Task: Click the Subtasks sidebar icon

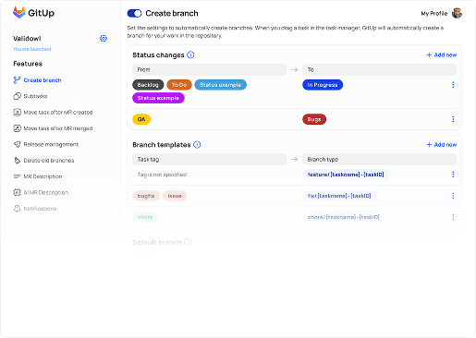Action: click(x=17, y=96)
